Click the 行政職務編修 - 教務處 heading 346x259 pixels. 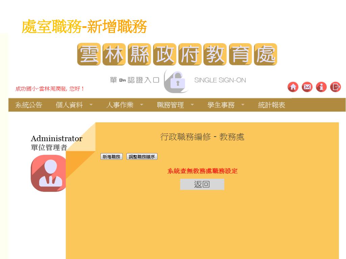(x=202, y=137)
